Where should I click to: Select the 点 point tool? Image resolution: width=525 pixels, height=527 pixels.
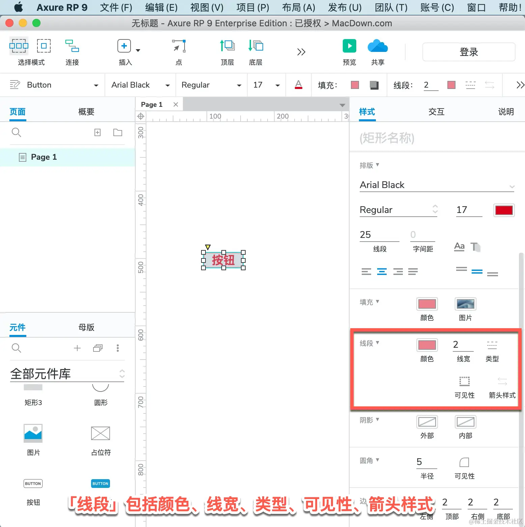pos(179,46)
